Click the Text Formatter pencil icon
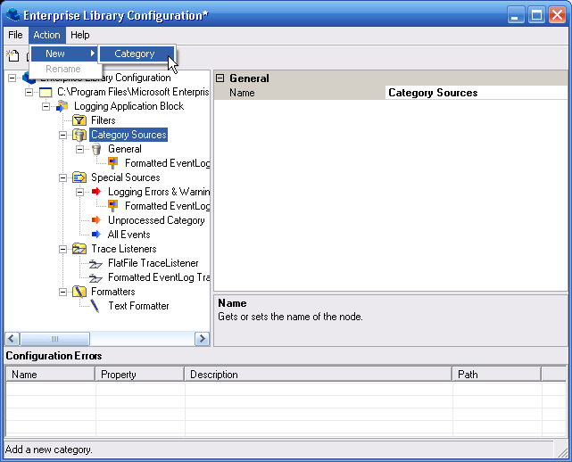 pos(95,306)
